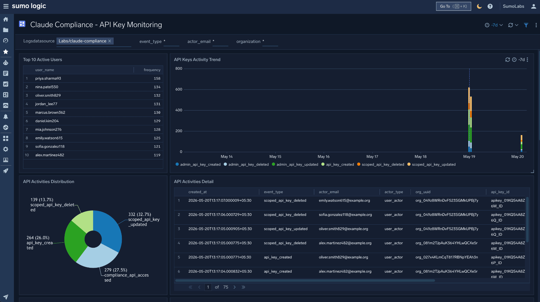
Task: Sort by user_name column header
Action: pos(45,70)
